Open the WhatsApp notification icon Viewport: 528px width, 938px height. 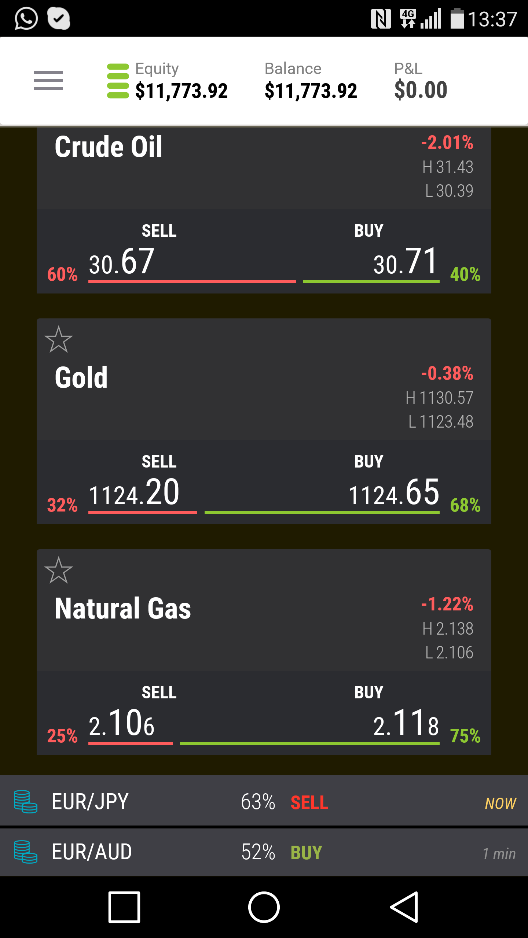pos(26,18)
